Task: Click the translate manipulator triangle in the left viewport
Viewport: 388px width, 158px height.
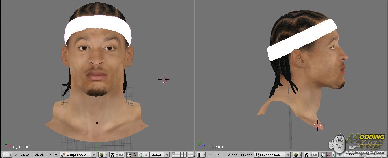Action: (x=134, y=155)
